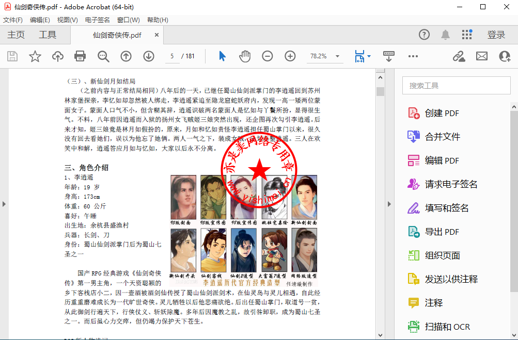This screenshot has height=340, width=518.
Task: Go to next page with down arrow
Action: click(x=149, y=56)
